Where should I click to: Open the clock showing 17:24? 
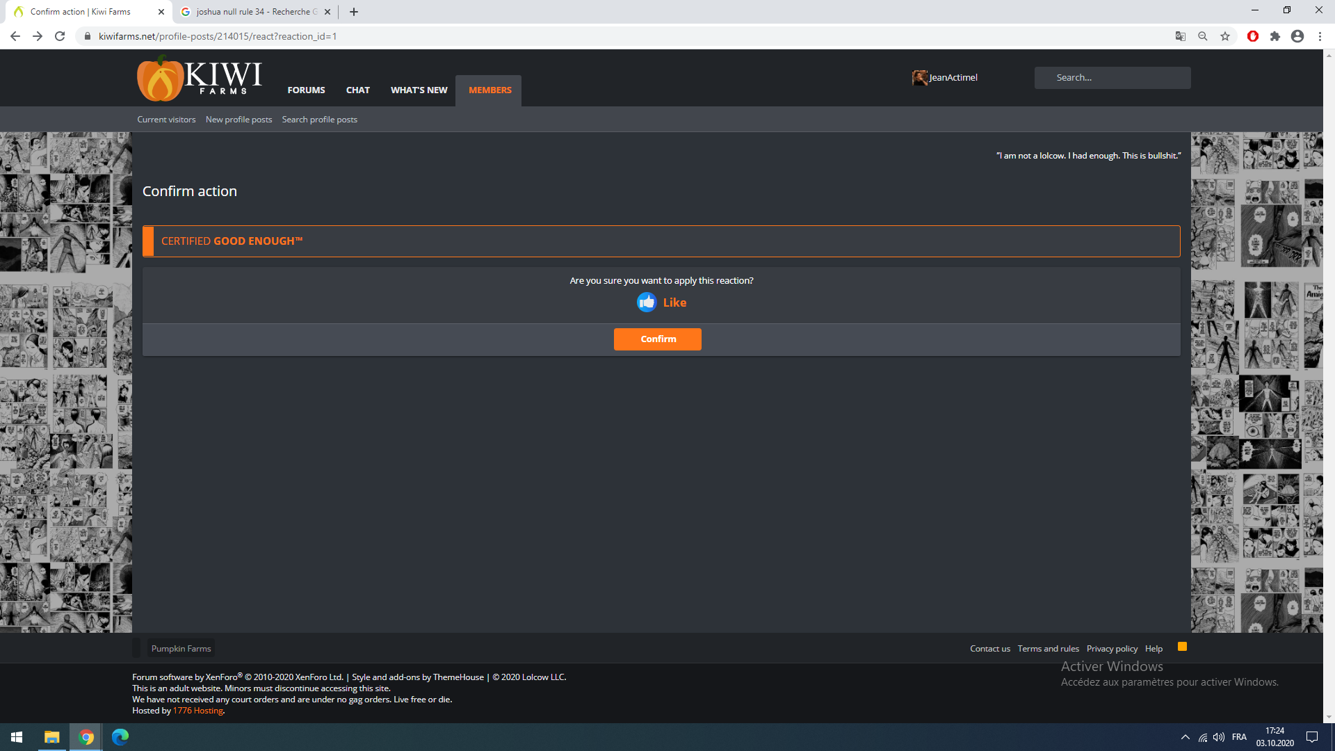[1275, 737]
